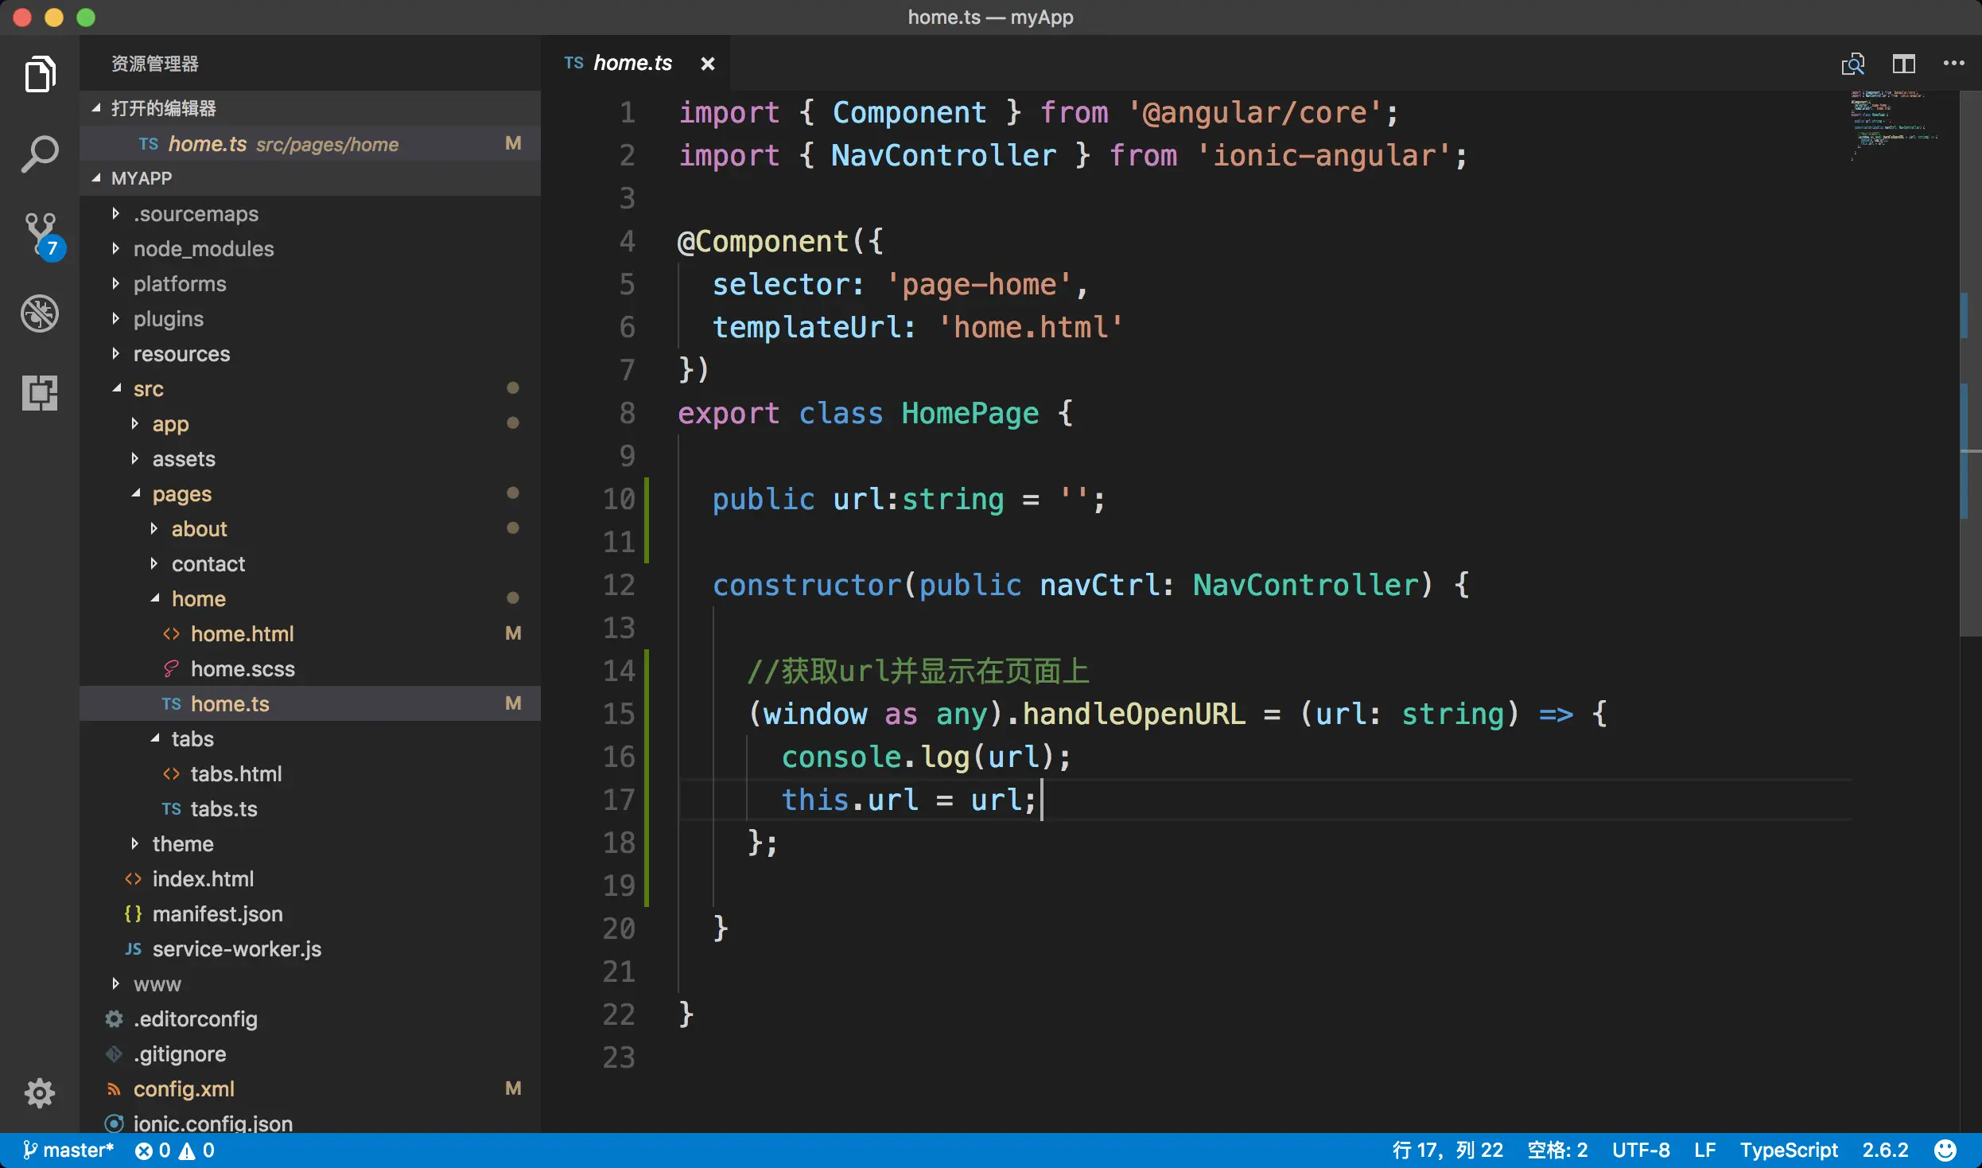Open the Search view icon

40,154
